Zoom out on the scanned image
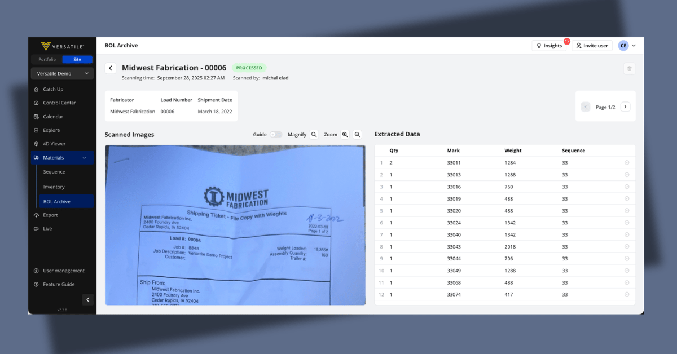 point(357,135)
